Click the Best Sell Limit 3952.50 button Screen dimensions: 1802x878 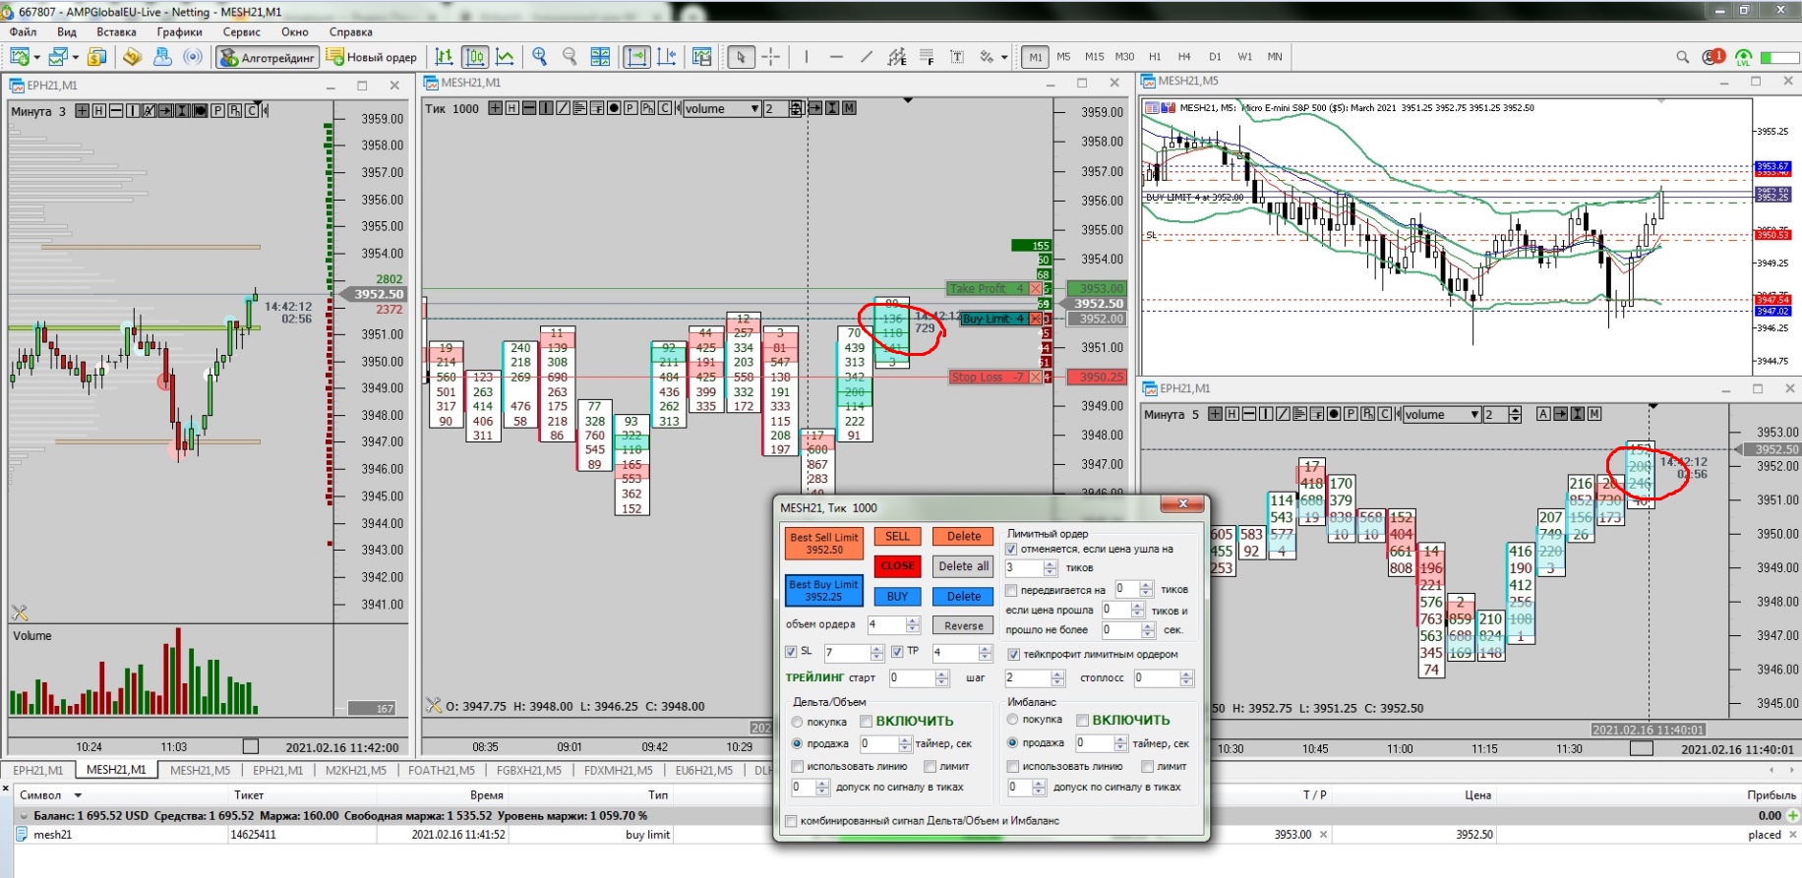[824, 544]
